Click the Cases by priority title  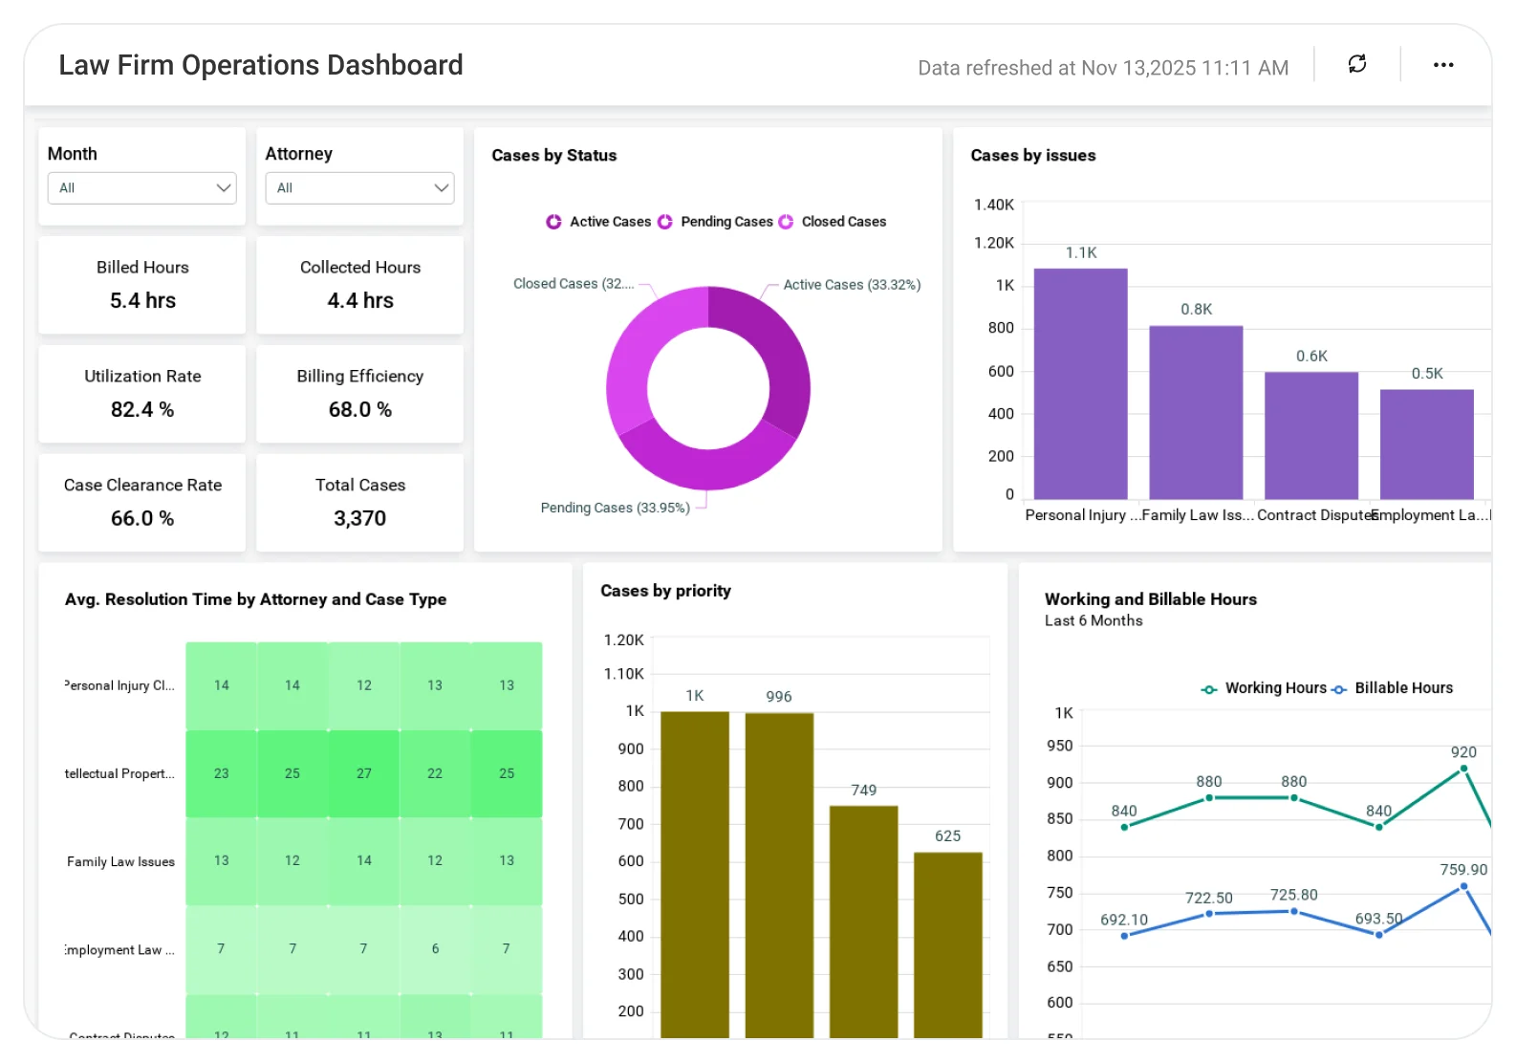665,591
